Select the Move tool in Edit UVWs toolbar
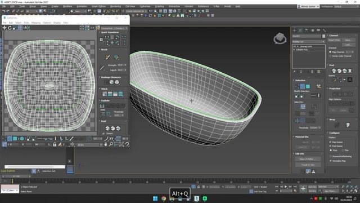This screenshot has width=360, height=203. tap(4, 28)
